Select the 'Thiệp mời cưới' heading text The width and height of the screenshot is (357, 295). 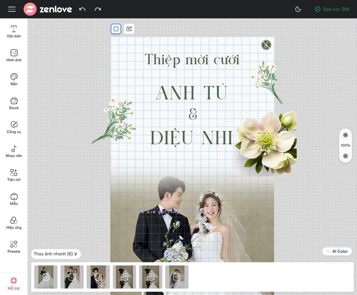(x=192, y=60)
